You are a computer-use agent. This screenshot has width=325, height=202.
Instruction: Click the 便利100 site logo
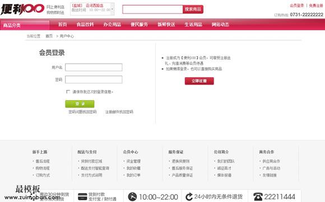(x=22, y=9)
